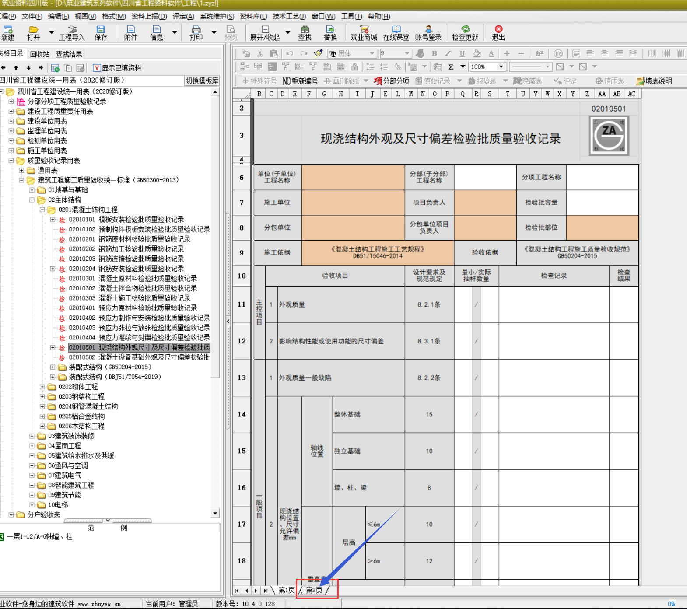Switch to the 第1页 sheet tab
This screenshot has height=609, width=687.
(287, 590)
